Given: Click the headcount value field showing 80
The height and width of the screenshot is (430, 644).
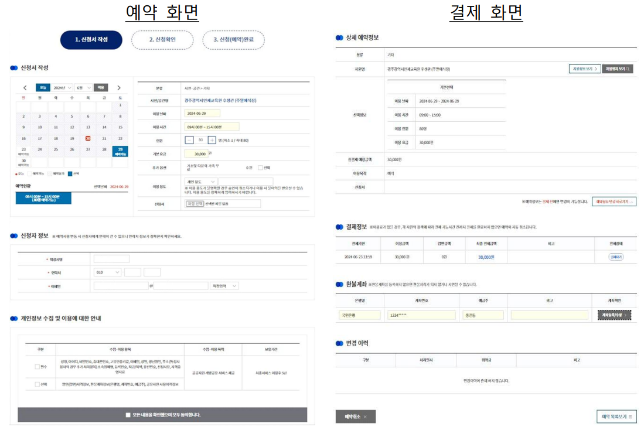Looking at the screenshot, I should pyautogui.click(x=200, y=140).
